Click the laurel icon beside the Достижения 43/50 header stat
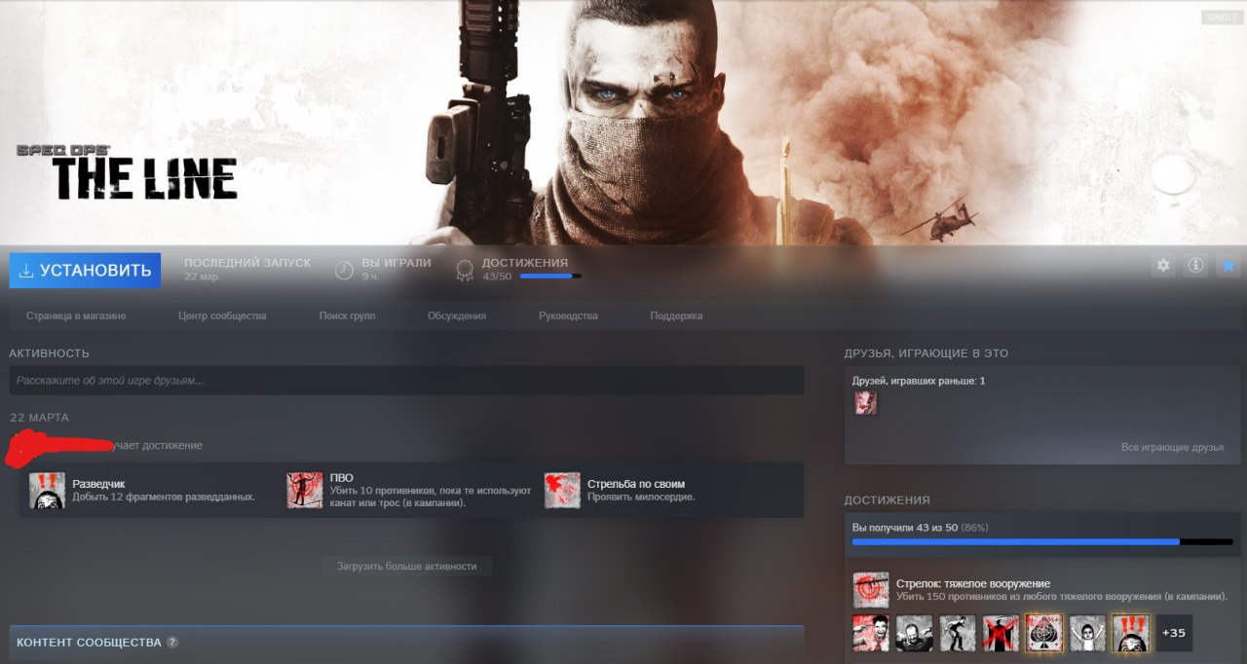 point(465,270)
